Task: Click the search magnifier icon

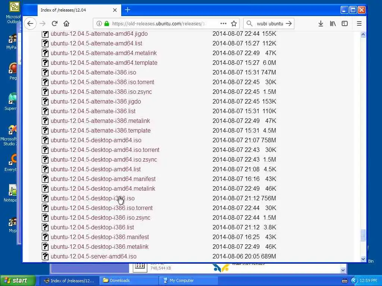Action: coord(249,23)
